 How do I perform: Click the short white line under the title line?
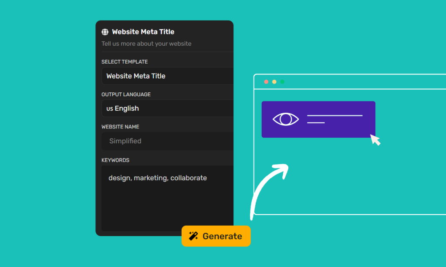[316, 123]
